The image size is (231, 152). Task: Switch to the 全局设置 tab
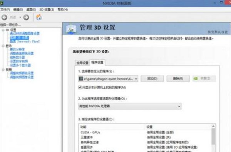click(x=82, y=63)
